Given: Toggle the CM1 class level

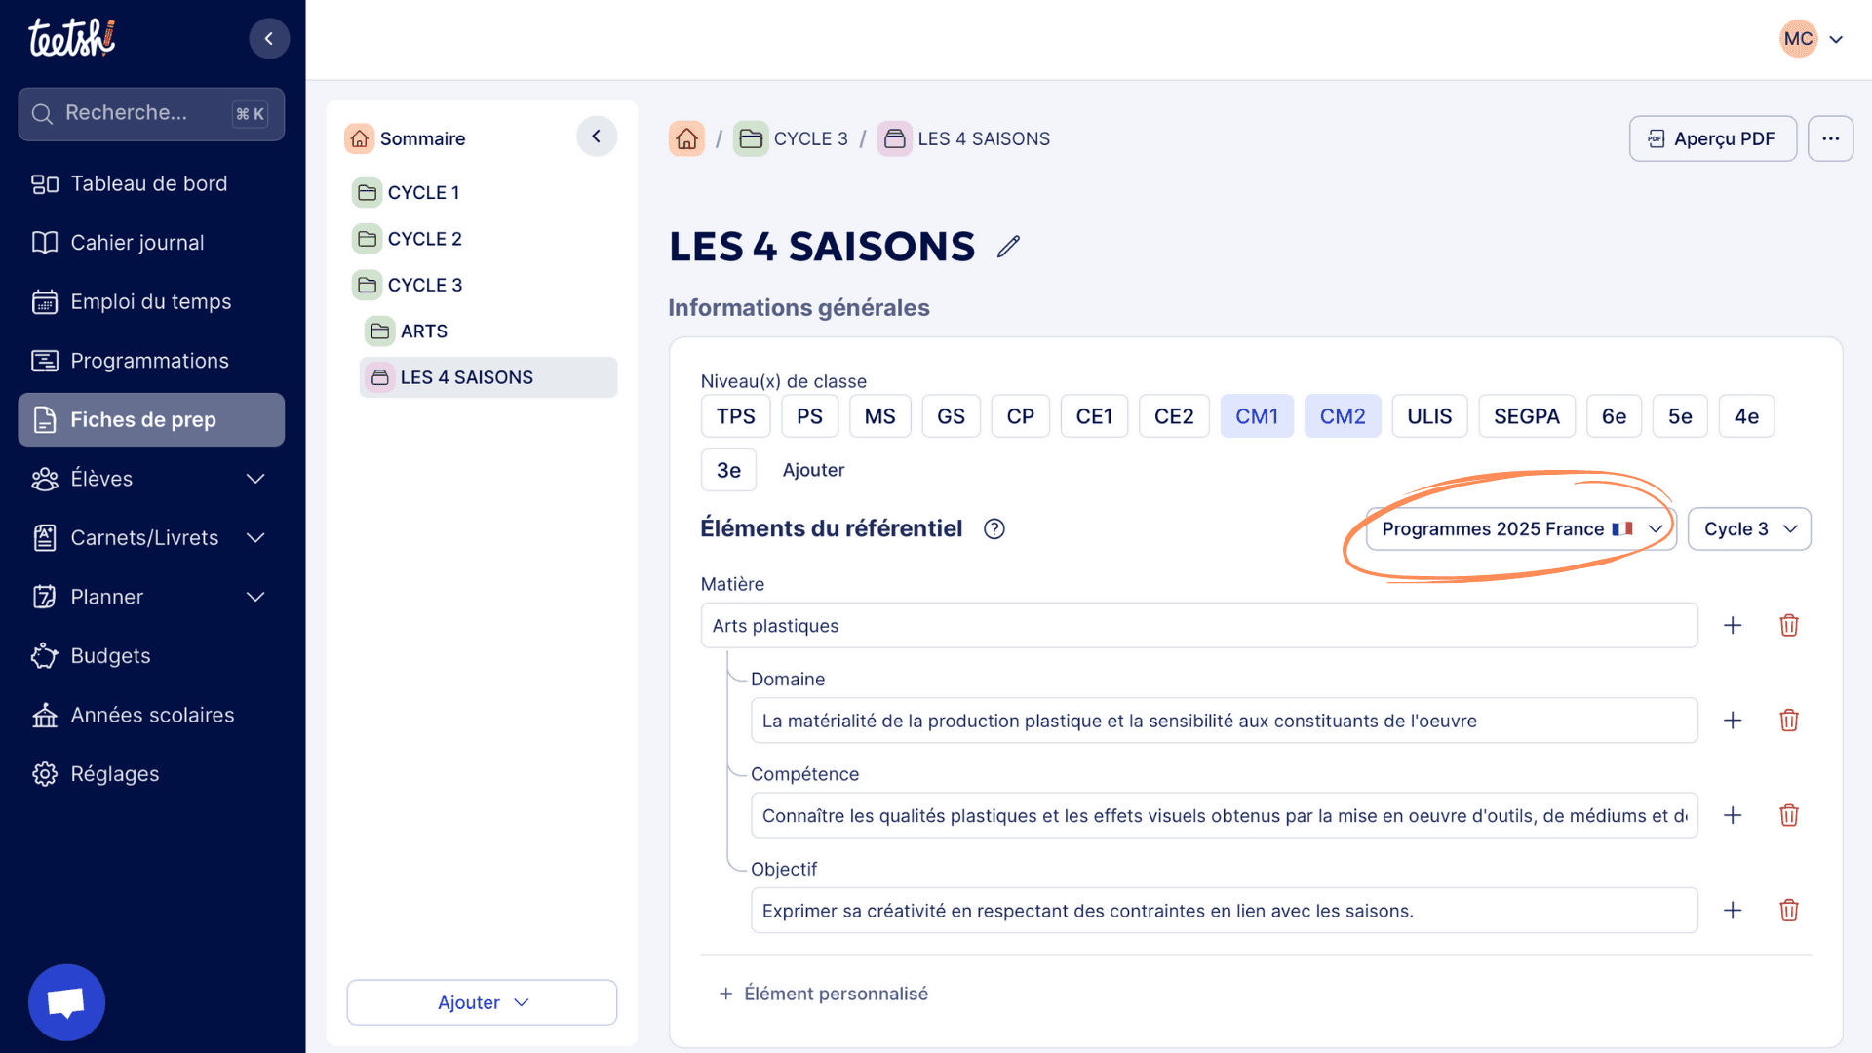Looking at the screenshot, I should [x=1256, y=416].
